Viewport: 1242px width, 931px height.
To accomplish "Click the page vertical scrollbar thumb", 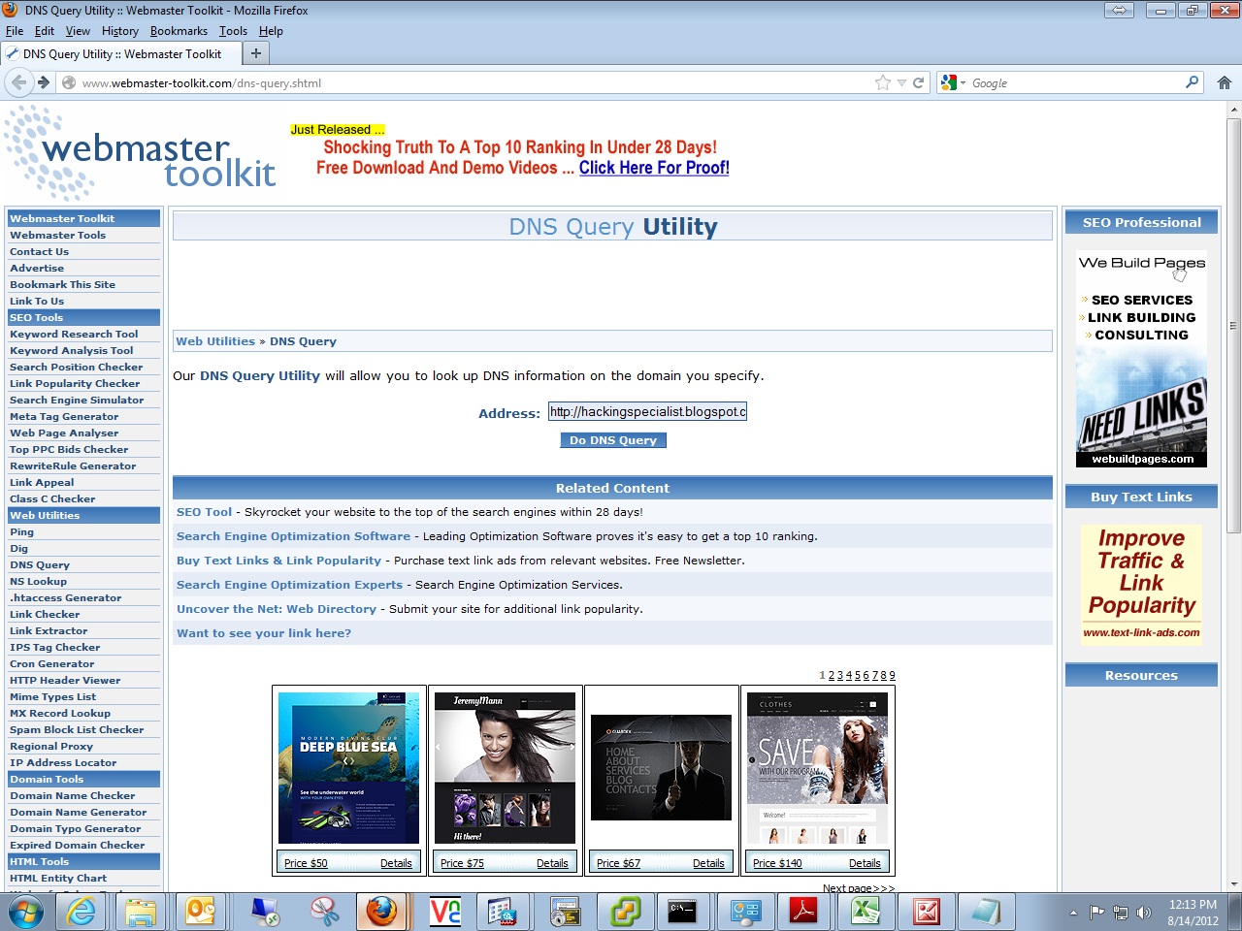I will click(1233, 326).
